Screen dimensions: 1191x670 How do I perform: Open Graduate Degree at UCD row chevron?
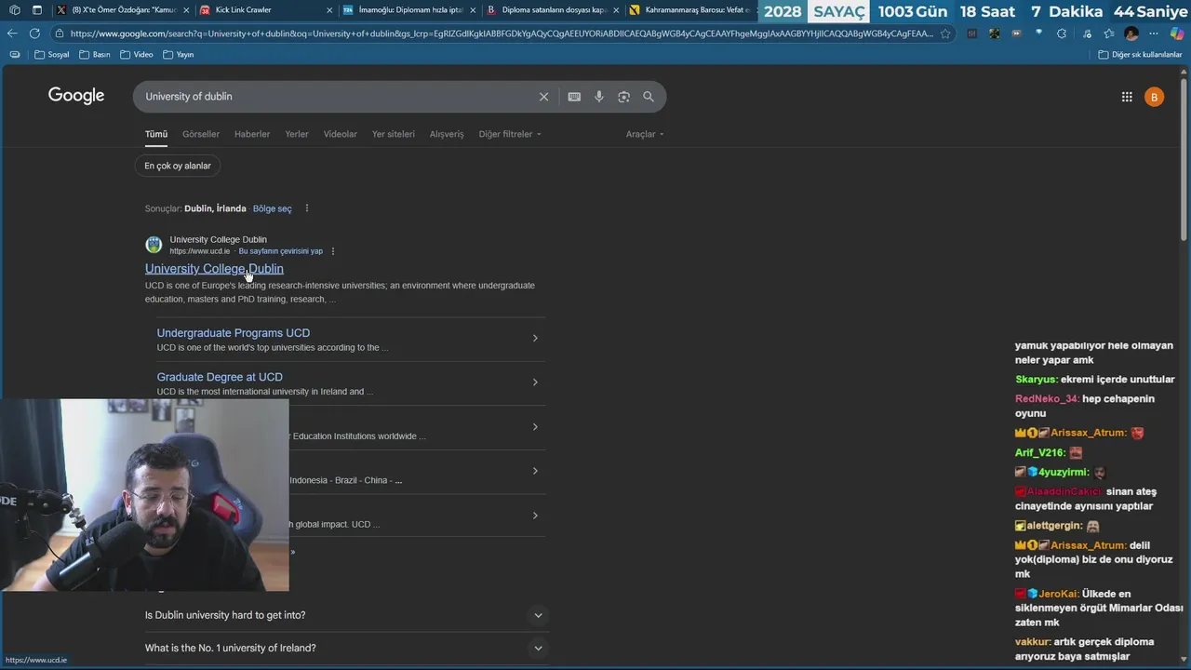(x=535, y=382)
